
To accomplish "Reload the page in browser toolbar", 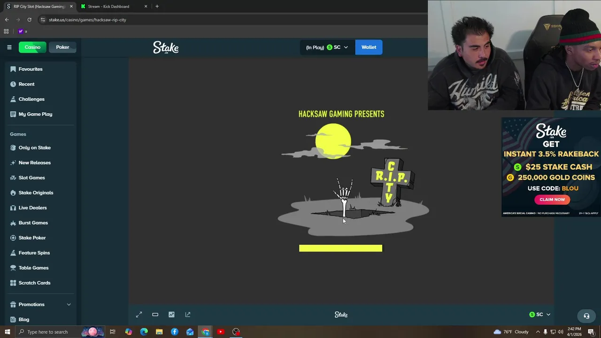I will pyautogui.click(x=29, y=20).
